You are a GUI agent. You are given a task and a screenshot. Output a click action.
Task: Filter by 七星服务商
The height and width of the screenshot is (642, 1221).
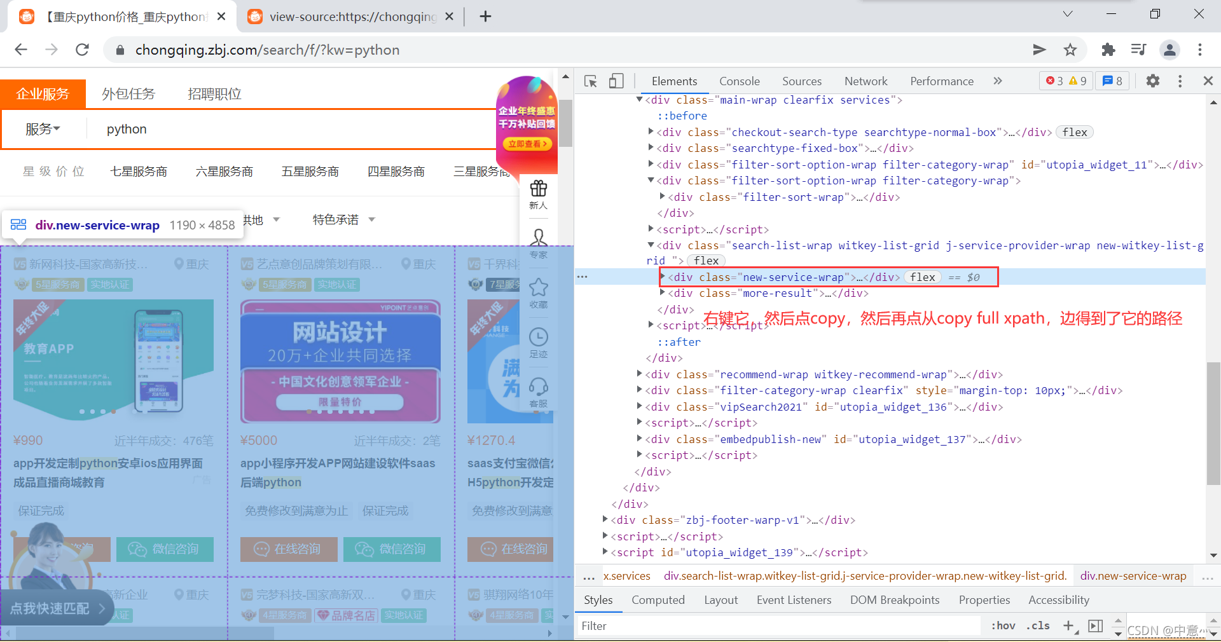[x=139, y=172]
